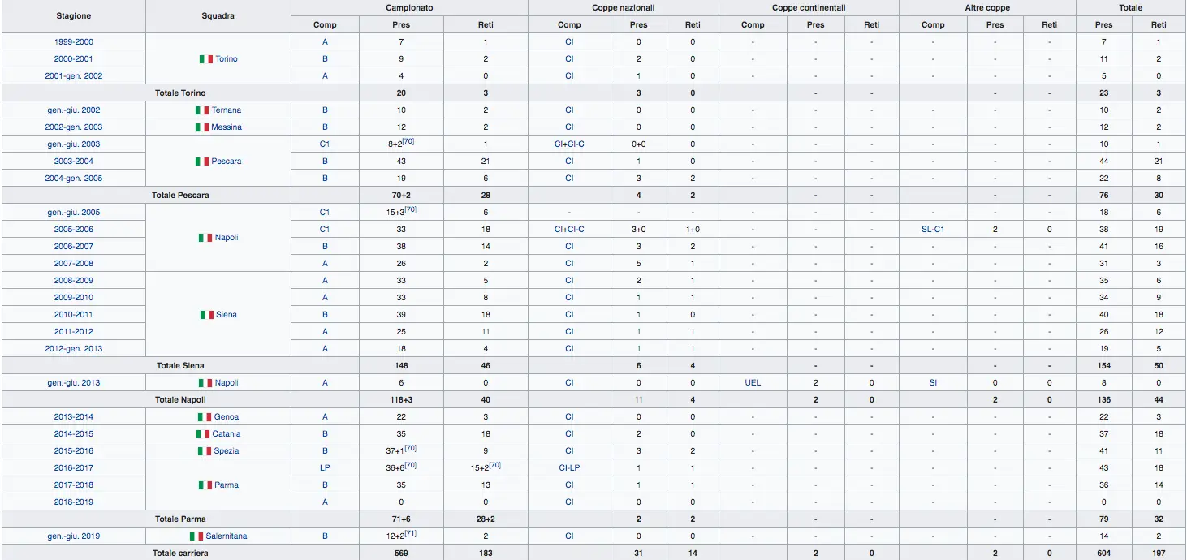Click the Italian flag icon beside Torino
This screenshot has height=560, width=1187.
coord(206,59)
